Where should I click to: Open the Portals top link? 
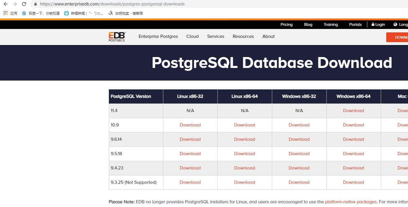(355, 24)
